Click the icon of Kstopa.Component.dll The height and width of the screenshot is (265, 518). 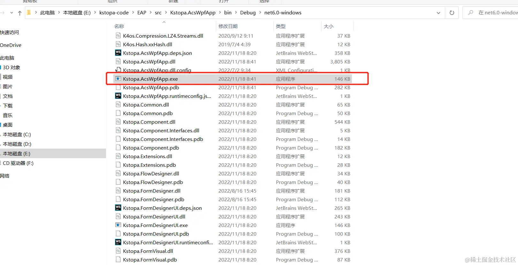pyautogui.click(x=118, y=122)
